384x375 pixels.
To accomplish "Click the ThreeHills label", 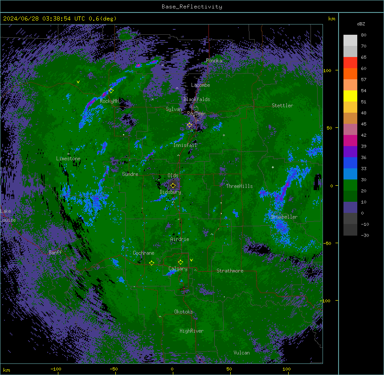I will click(239, 186).
